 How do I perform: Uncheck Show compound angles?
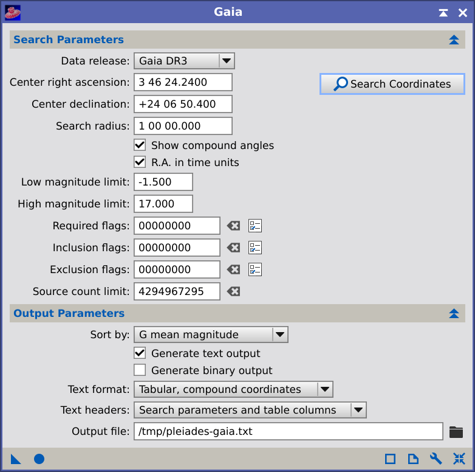click(x=140, y=145)
